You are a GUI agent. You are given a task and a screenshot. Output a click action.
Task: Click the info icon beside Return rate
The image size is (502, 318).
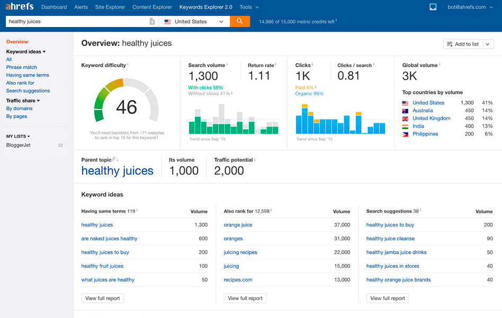276,65
